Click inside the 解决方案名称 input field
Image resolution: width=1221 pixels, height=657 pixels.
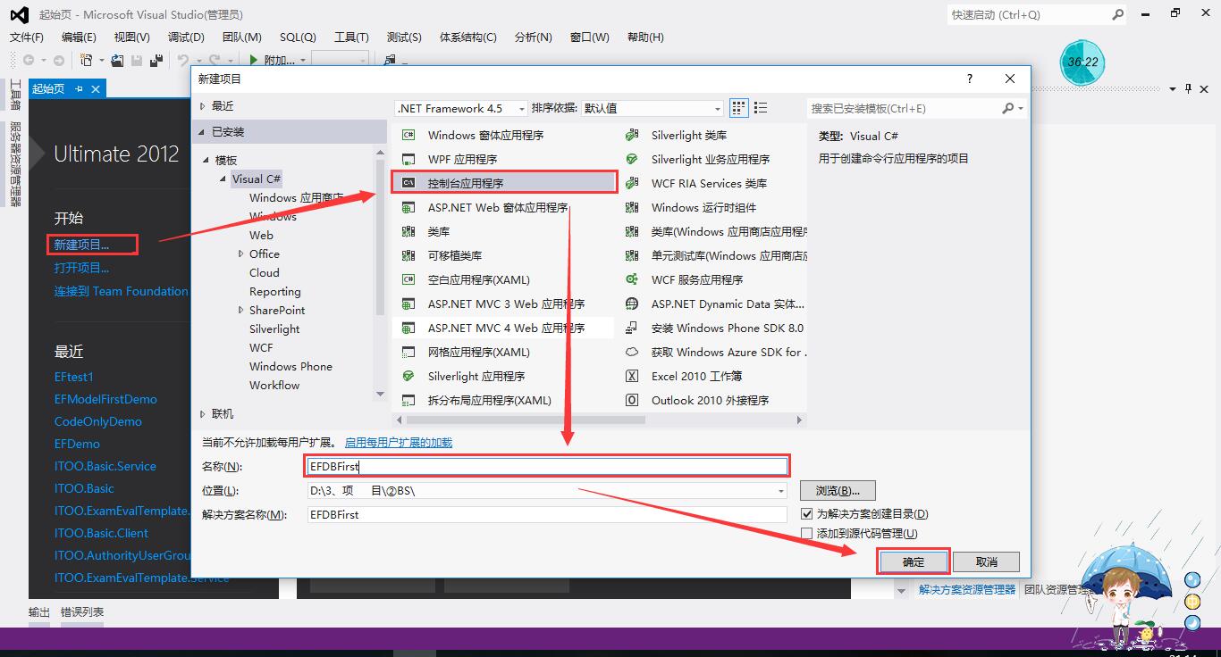547,514
